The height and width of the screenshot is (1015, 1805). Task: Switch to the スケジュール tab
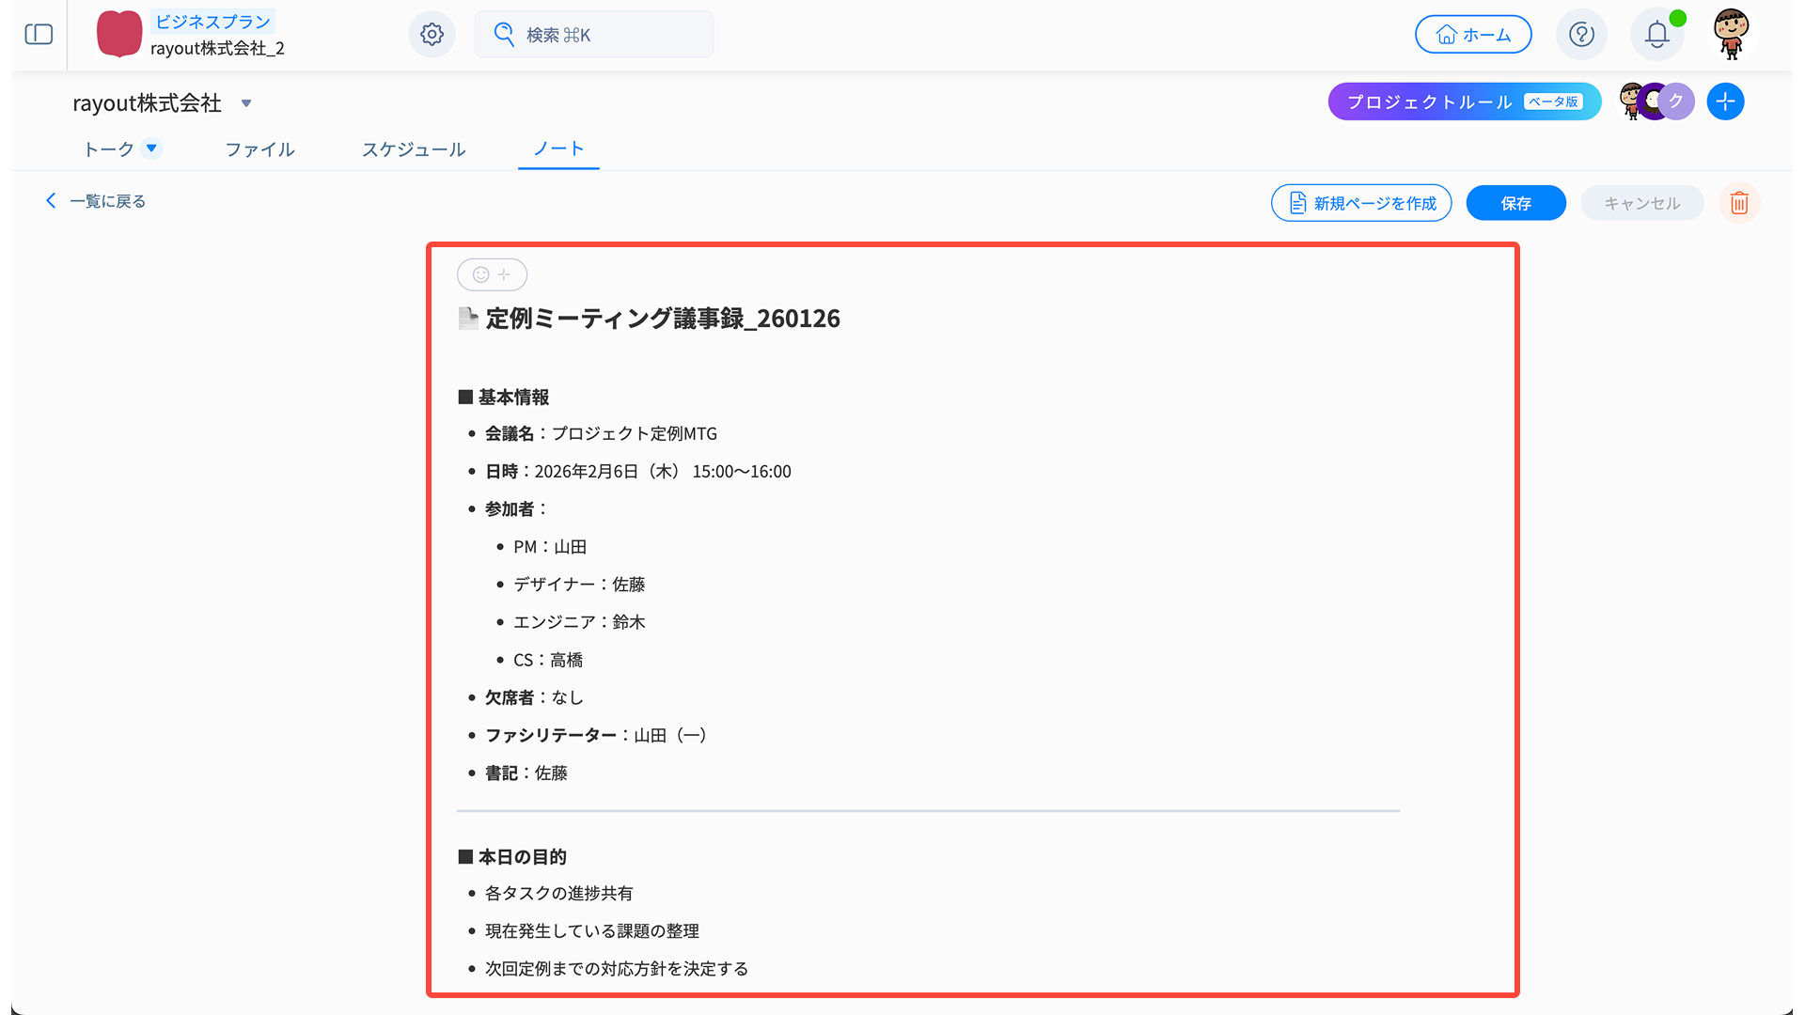click(414, 149)
